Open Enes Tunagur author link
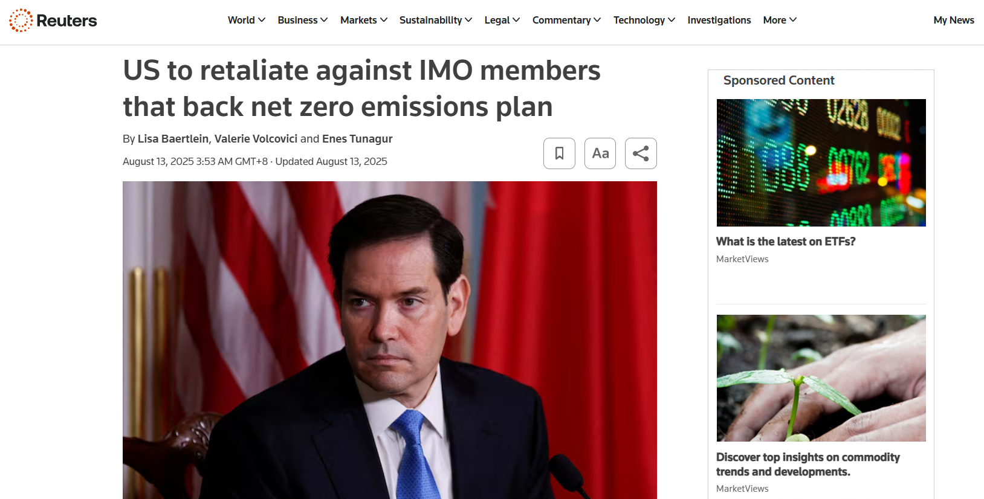984x499 pixels. (357, 139)
